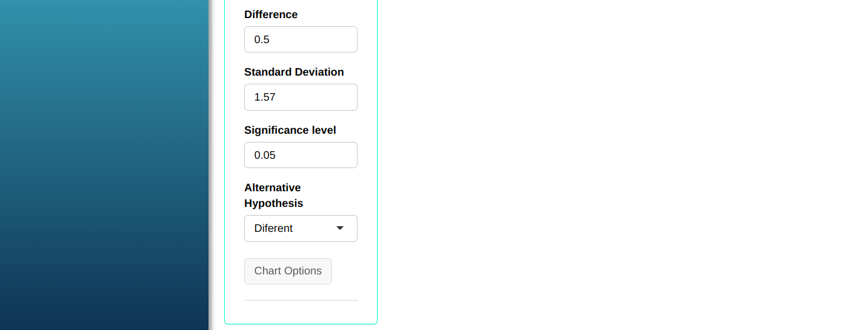Click the "Difference" label text

[271, 14]
